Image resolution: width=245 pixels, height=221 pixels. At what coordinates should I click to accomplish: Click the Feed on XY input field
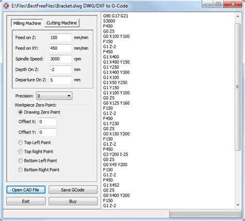(60, 48)
